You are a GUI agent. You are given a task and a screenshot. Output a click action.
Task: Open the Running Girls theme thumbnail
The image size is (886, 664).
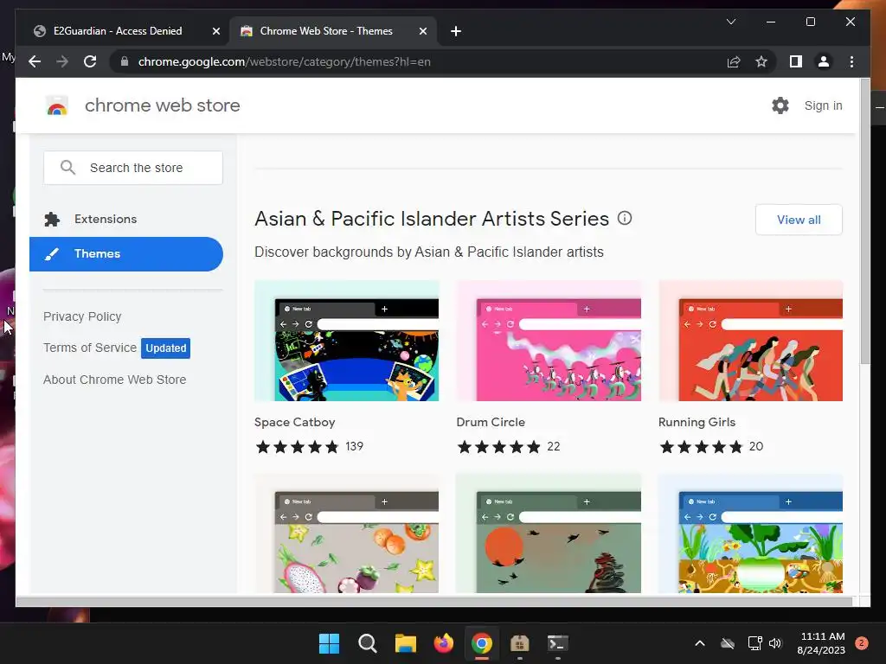pos(750,341)
